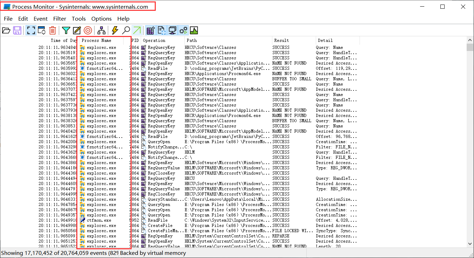474x258 pixels.
Task: Click the timestamp 20:11:11.9649910
Action: click(58, 220)
